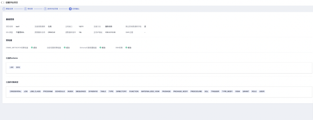The image size is (313, 120).
Task: Click the connection method value 服务名称
Action: pos(108,27)
